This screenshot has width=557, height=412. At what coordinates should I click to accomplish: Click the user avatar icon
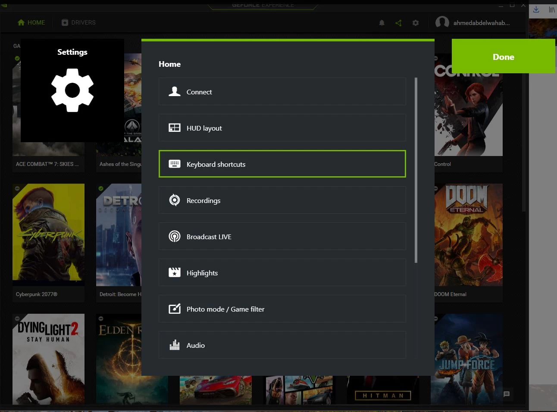pyautogui.click(x=442, y=22)
